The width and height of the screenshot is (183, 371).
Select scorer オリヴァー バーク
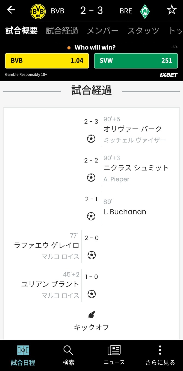click(x=133, y=129)
